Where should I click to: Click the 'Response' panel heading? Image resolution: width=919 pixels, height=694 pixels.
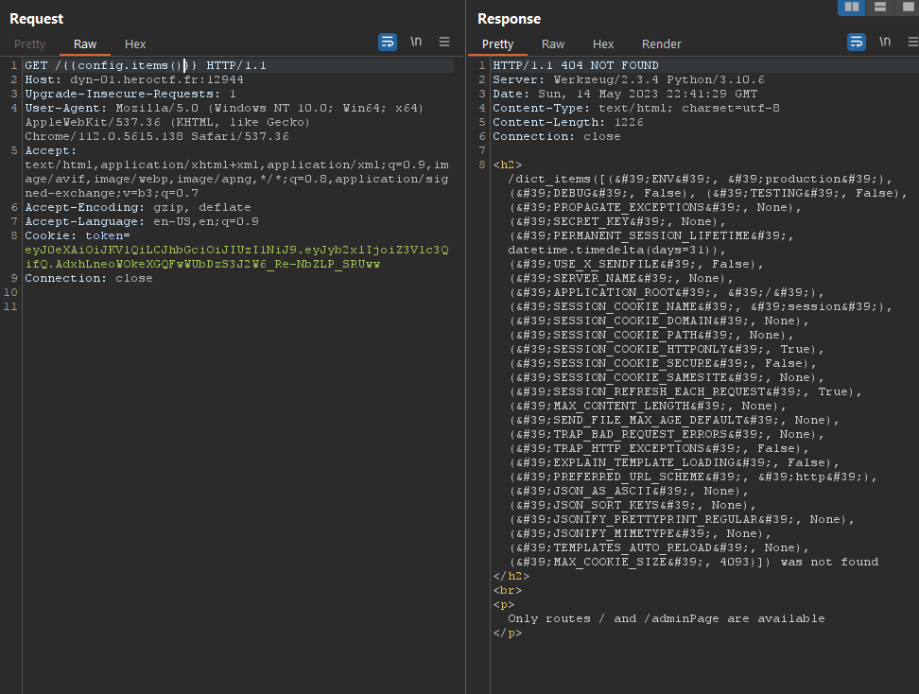click(x=510, y=19)
